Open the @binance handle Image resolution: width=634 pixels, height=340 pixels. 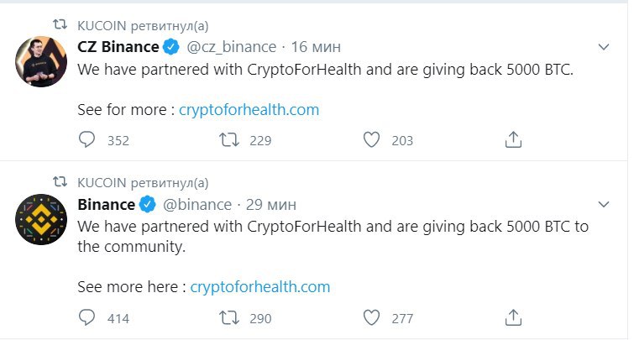(197, 205)
